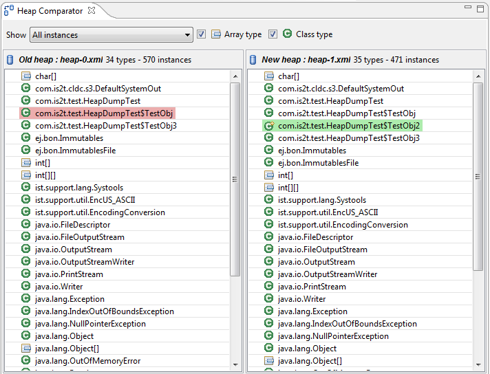Toggle the Class type checkbox
Screen dimensions: 490x374
click(273, 34)
